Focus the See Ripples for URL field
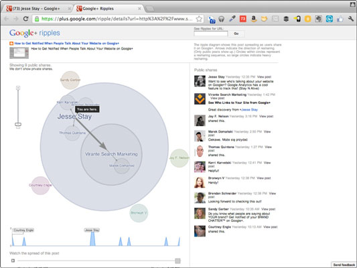The image size is (357, 268). [x=210, y=33]
